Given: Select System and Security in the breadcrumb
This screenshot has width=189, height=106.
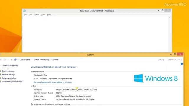Looking at the screenshot, I should pos(41,59).
